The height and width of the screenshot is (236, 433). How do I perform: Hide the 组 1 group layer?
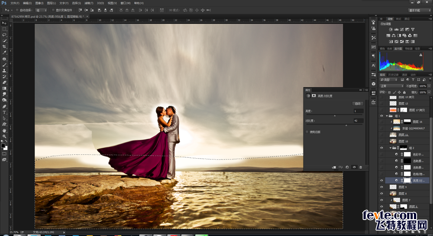coord(381,116)
